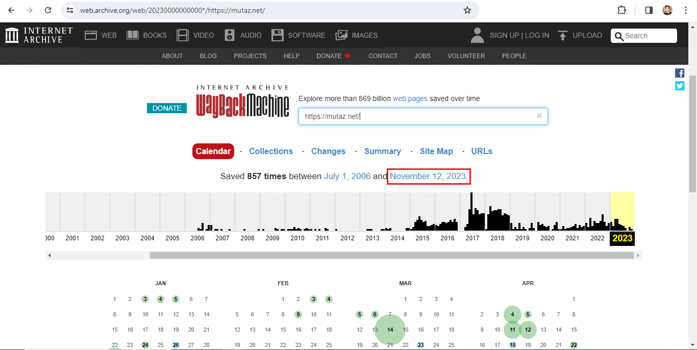Open the Audio section icon

click(x=230, y=35)
